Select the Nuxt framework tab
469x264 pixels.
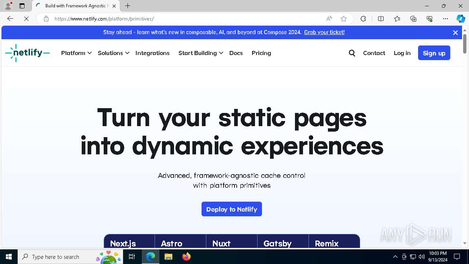click(x=232, y=242)
